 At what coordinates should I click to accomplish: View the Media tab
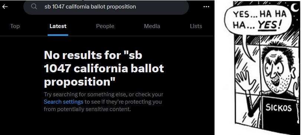click(x=152, y=26)
